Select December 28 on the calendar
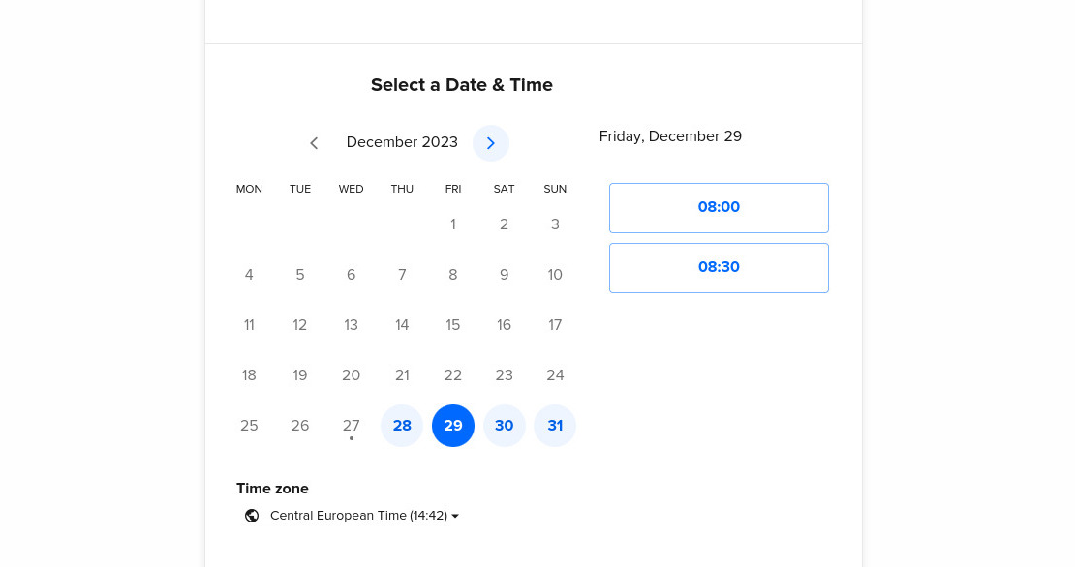The image size is (1075, 567). point(402,426)
